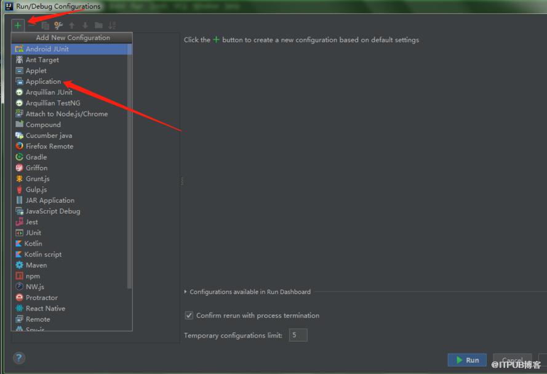Select Griffon configuration type

71,168
